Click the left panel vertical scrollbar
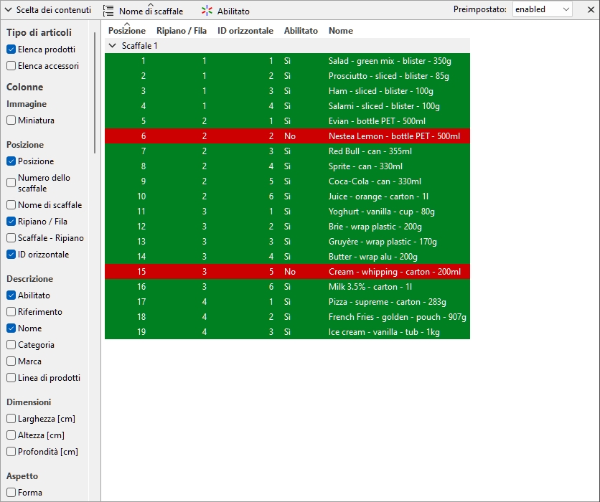The image size is (600, 502). (x=95, y=93)
